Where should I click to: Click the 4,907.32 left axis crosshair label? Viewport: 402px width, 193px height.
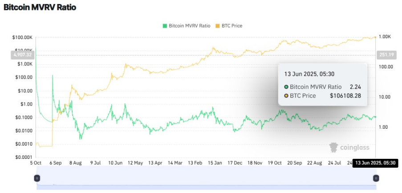[22, 55]
